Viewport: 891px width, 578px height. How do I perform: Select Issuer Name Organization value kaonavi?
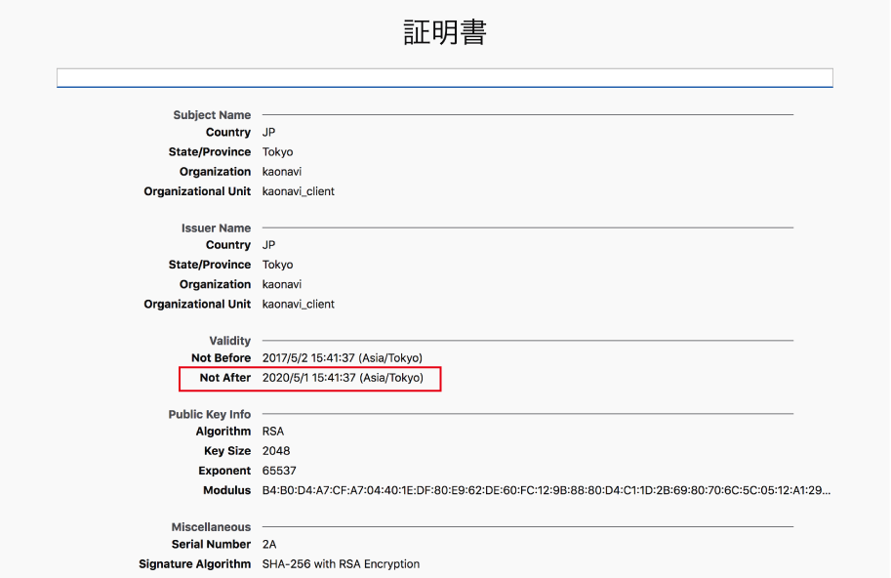[282, 284]
